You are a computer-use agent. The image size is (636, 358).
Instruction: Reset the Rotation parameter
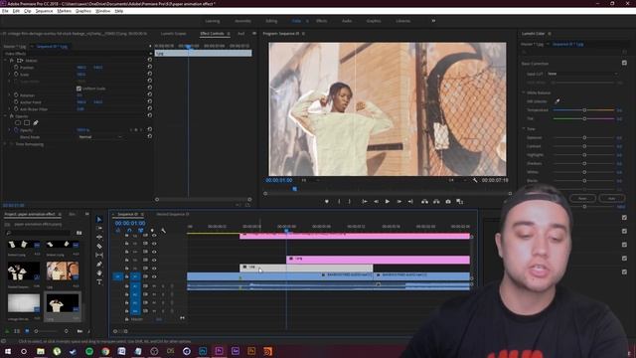tap(150, 95)
